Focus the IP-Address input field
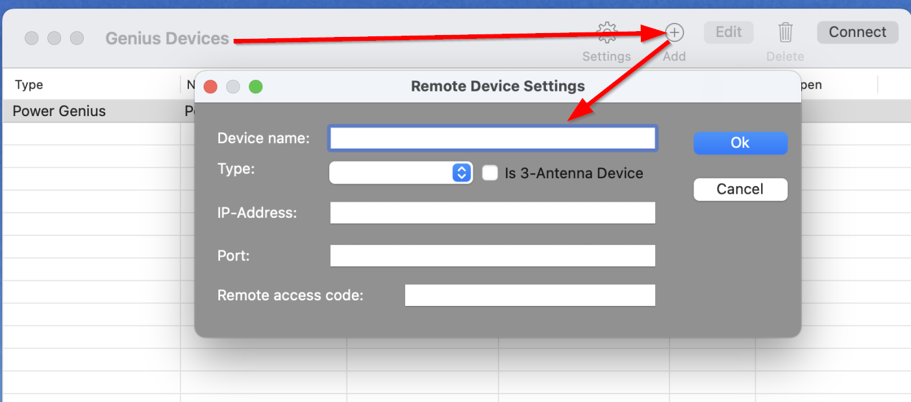The image size is (911, 402). 493,213
